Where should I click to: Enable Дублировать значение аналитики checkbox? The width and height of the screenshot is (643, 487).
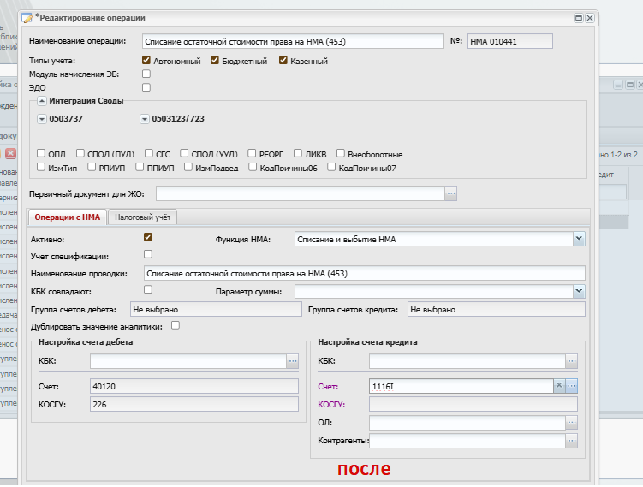[x=176, y=325]
